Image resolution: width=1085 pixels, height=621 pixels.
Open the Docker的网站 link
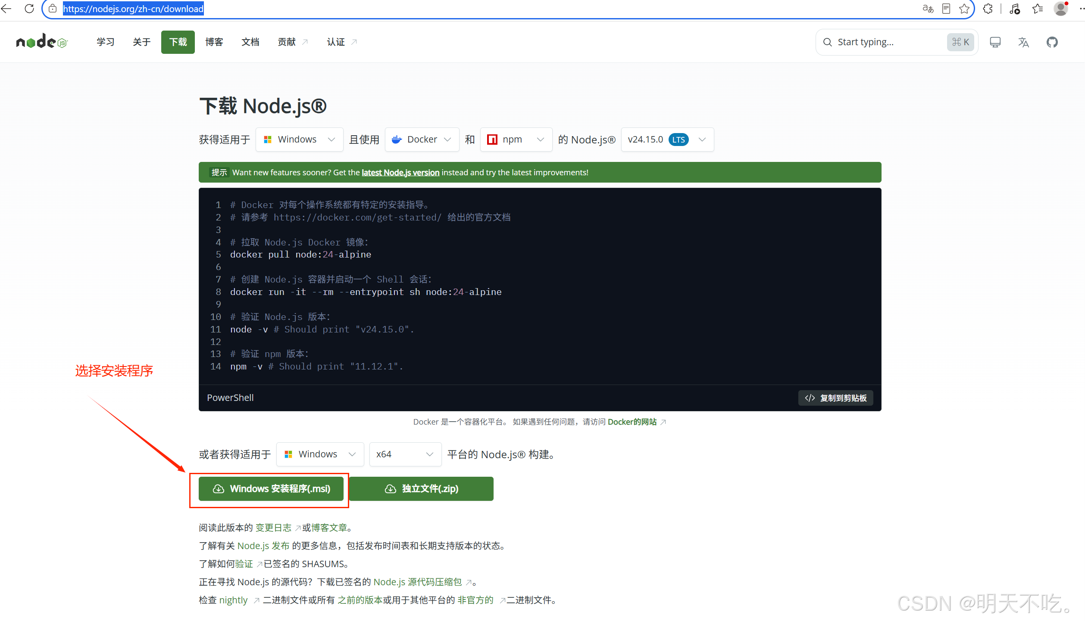(632, 422)
